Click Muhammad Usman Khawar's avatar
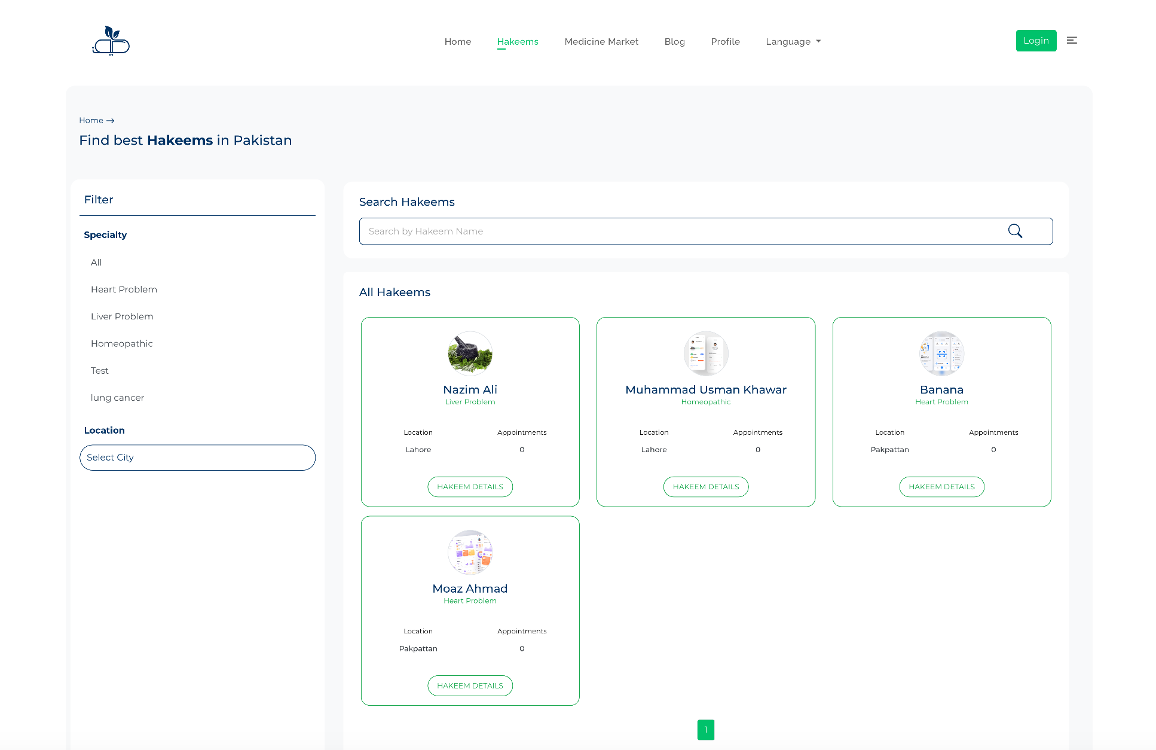 pos(705,353)
